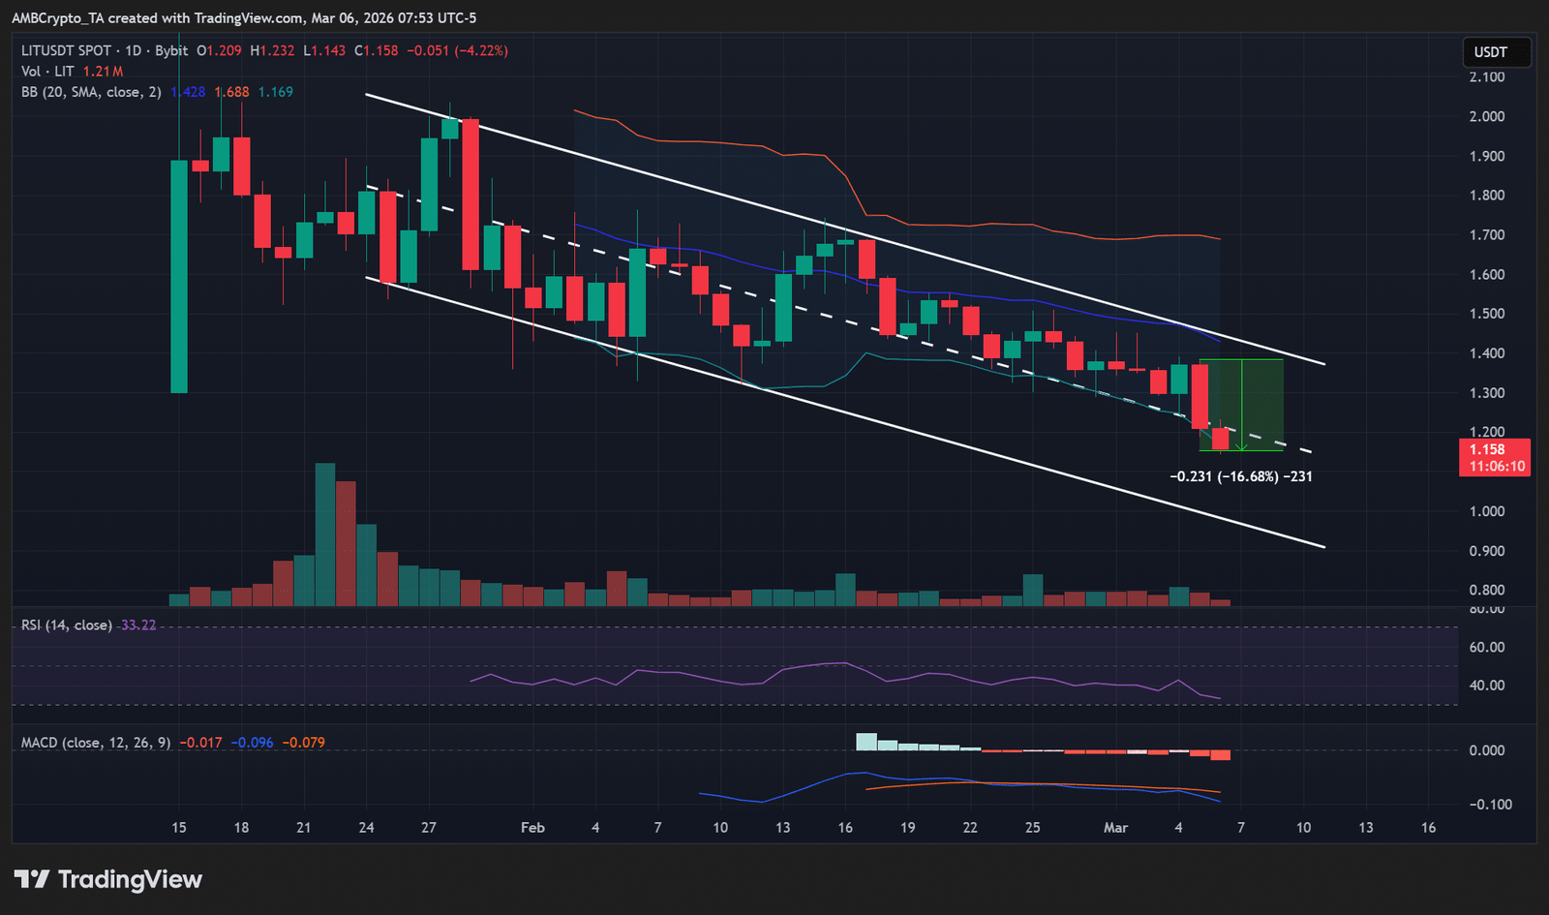Image resolution: width=1549 pixels, height=915 pixels.
Task: Click the Mar label on the time axis
Action: 1115,828
